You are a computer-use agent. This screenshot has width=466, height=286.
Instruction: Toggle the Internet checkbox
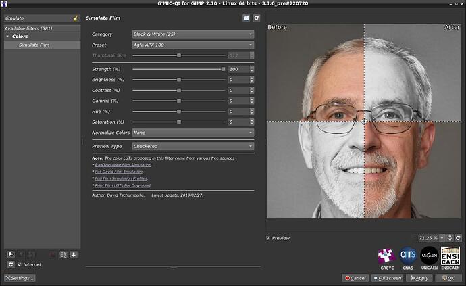point(20,264)
